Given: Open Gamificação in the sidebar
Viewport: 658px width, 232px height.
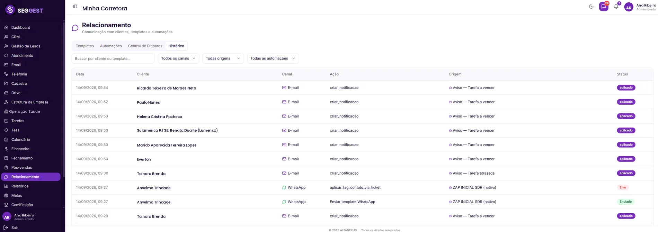Looking at the screenshot, I should [x=22, y=205].
